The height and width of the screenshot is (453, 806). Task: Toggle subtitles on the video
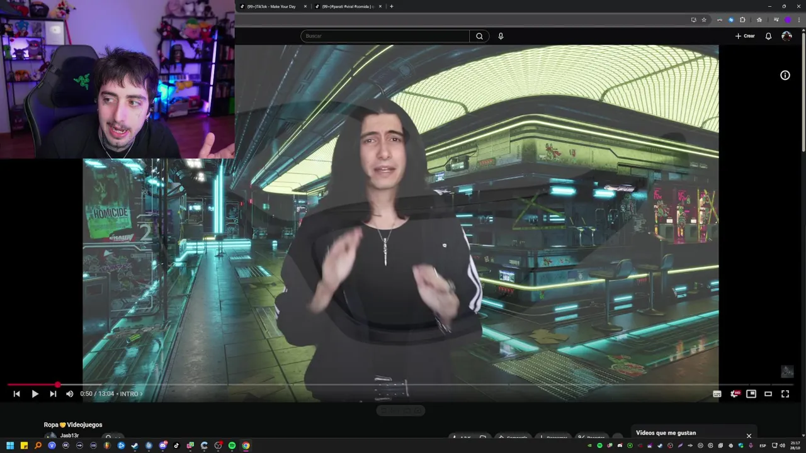(x=717, y=394)
